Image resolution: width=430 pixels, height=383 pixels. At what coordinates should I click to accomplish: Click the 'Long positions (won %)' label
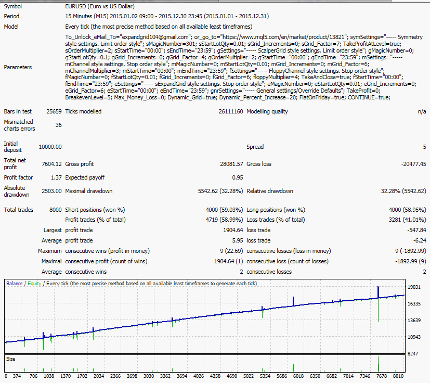[276, 210]
